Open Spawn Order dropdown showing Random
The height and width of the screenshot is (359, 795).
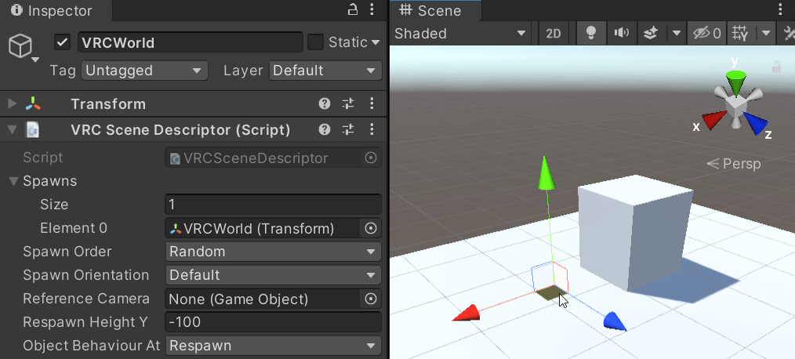(274, 252)
